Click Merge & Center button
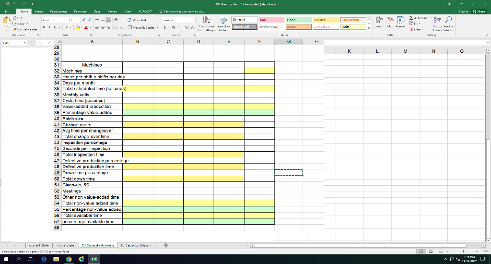 tap(141, 27)
